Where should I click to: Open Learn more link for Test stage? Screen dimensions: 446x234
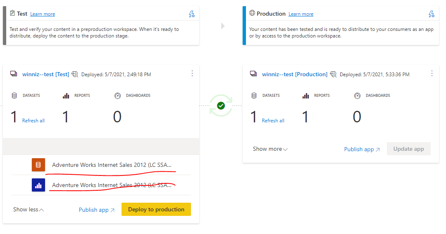43,14
